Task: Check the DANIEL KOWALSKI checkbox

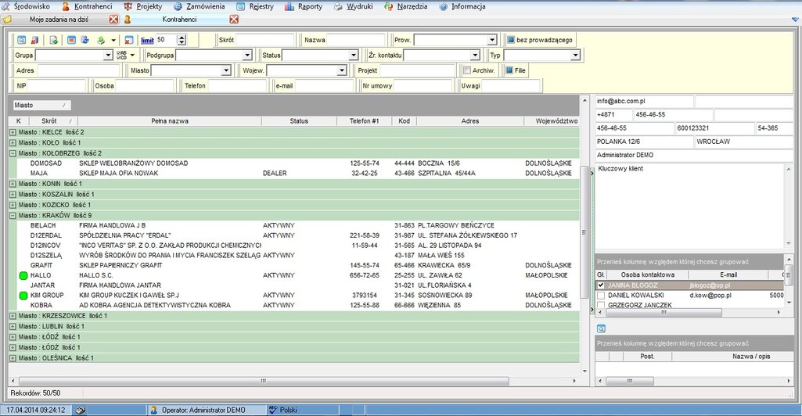Action: (x=601, y=296)
